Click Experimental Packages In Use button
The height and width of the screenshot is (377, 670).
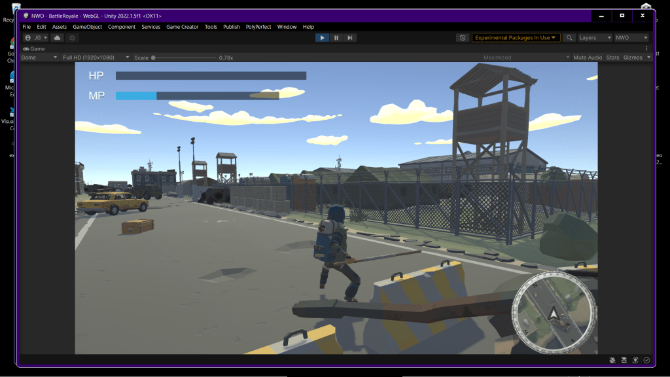(x=516, y=38)
